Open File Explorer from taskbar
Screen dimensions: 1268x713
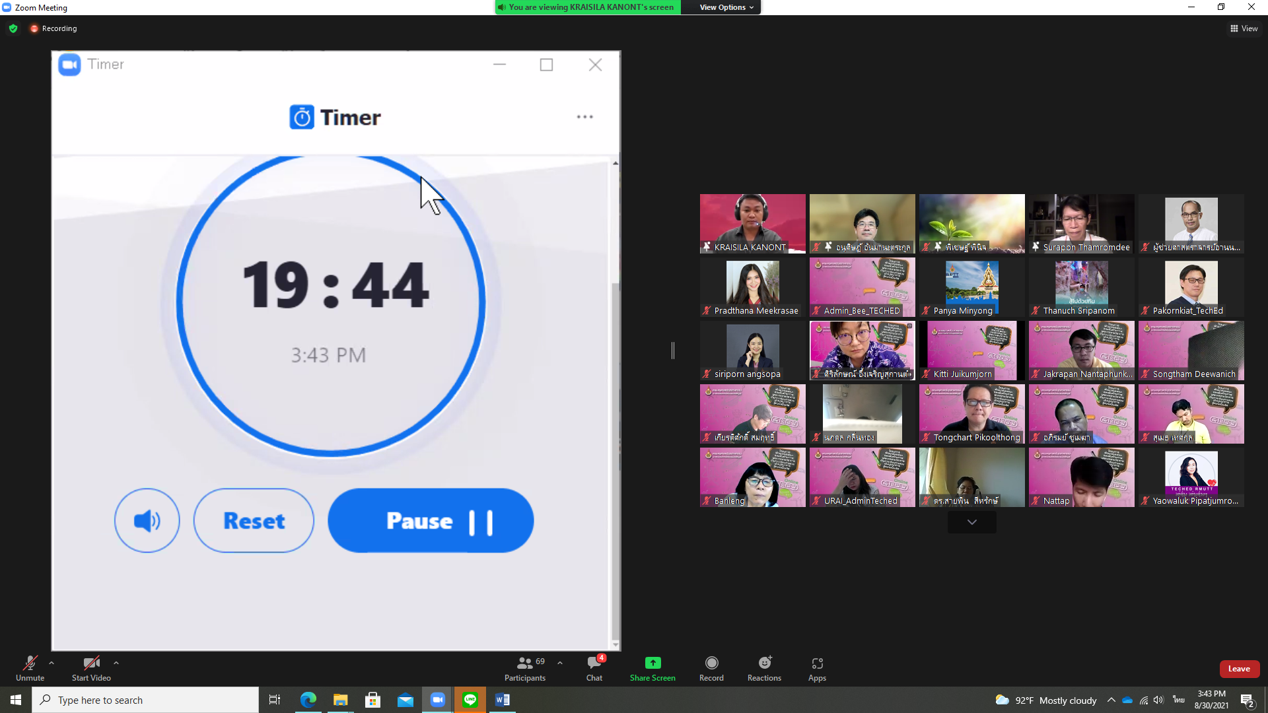tap(340, 700)
